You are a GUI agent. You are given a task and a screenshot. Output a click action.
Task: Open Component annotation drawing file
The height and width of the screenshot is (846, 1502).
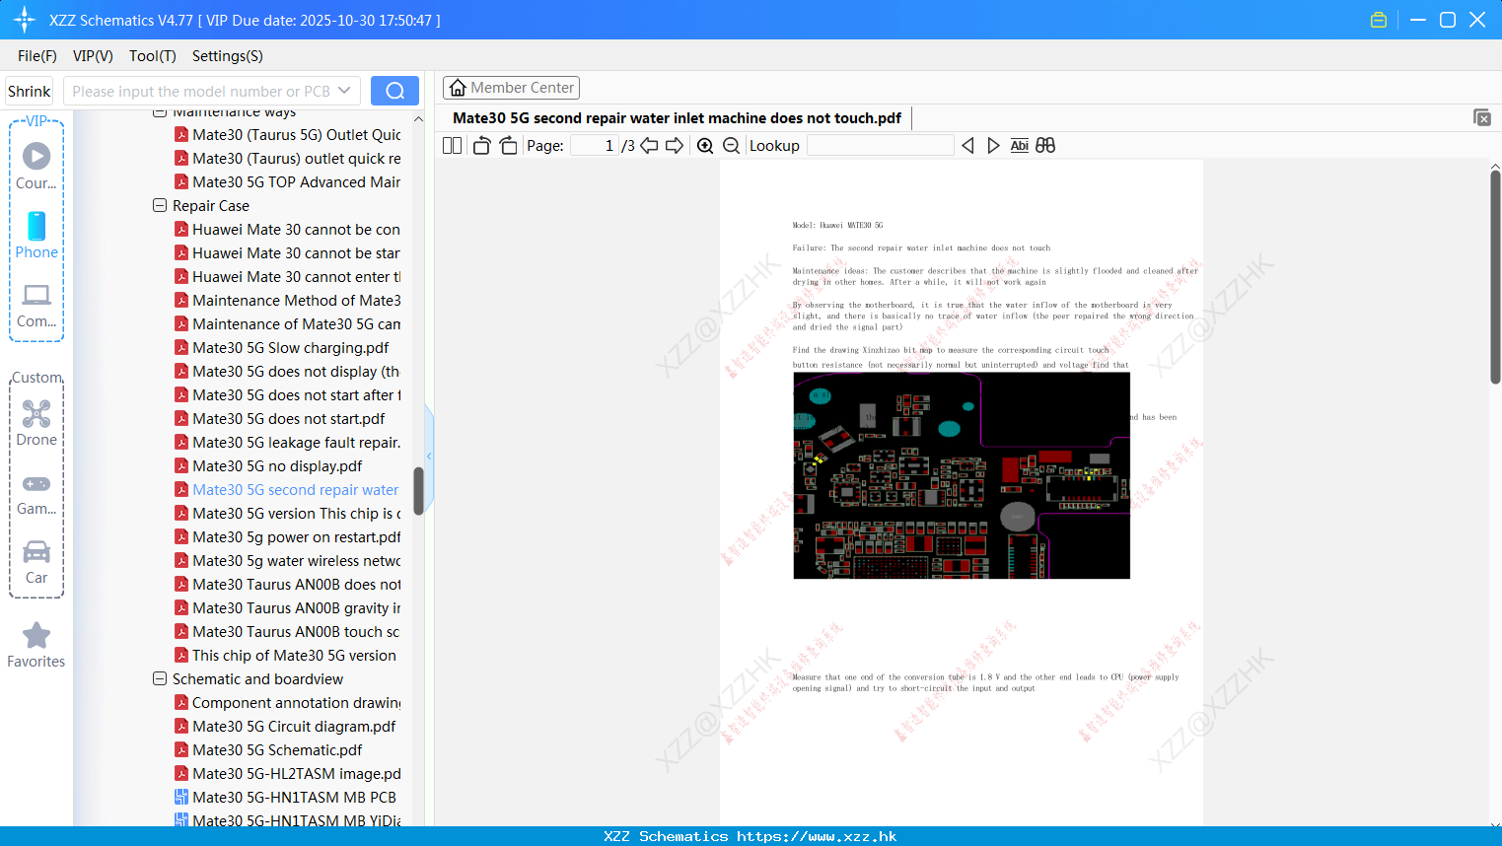pos(288,703)
